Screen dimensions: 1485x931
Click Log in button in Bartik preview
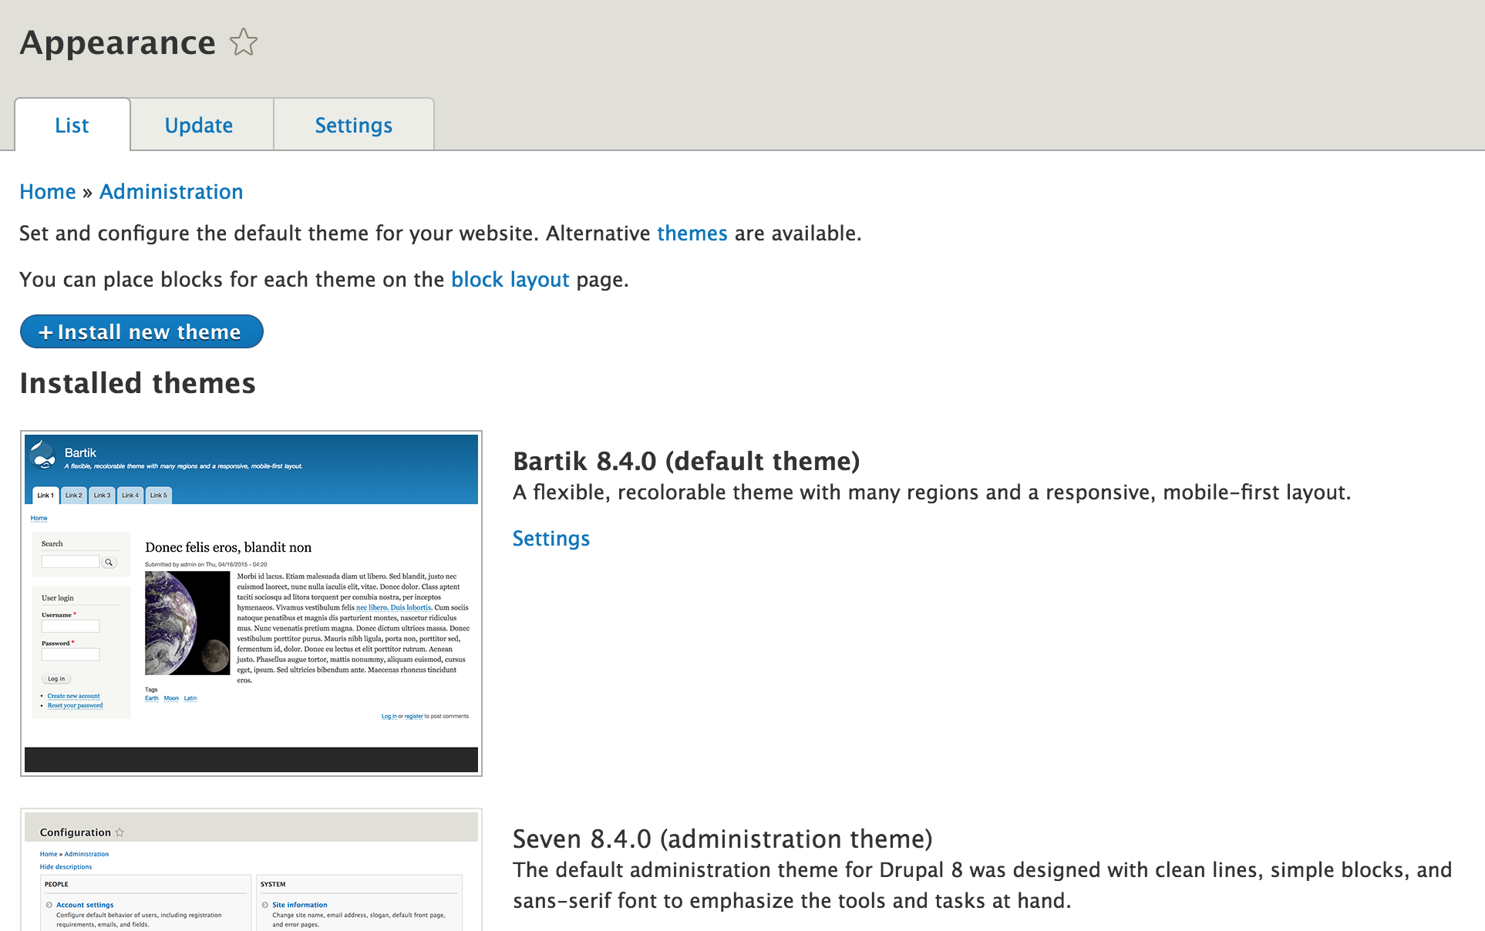tap(56, 679)
